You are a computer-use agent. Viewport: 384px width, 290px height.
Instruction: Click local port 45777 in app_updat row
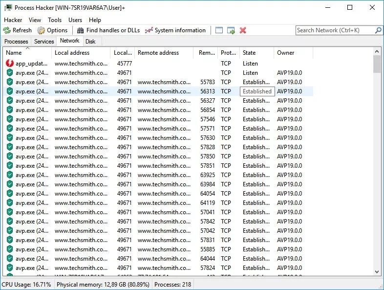(x=125, y=64)
